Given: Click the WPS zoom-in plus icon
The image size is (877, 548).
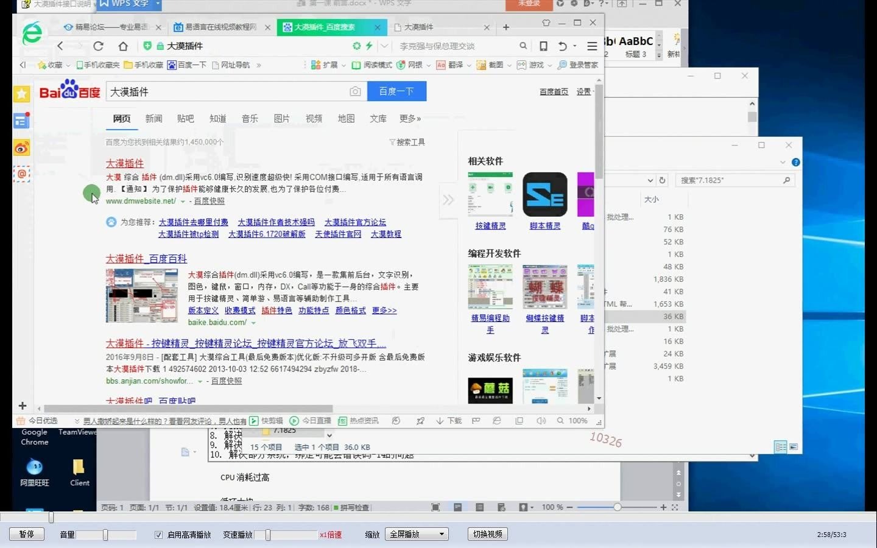Looking at the screenshot, I should click(663, 507).
